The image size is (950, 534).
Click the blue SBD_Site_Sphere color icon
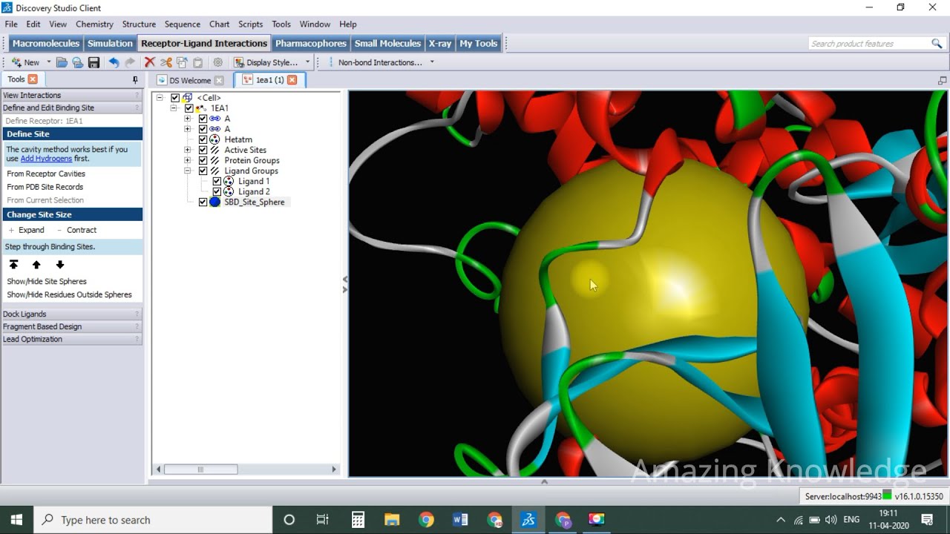click(215, 202)
